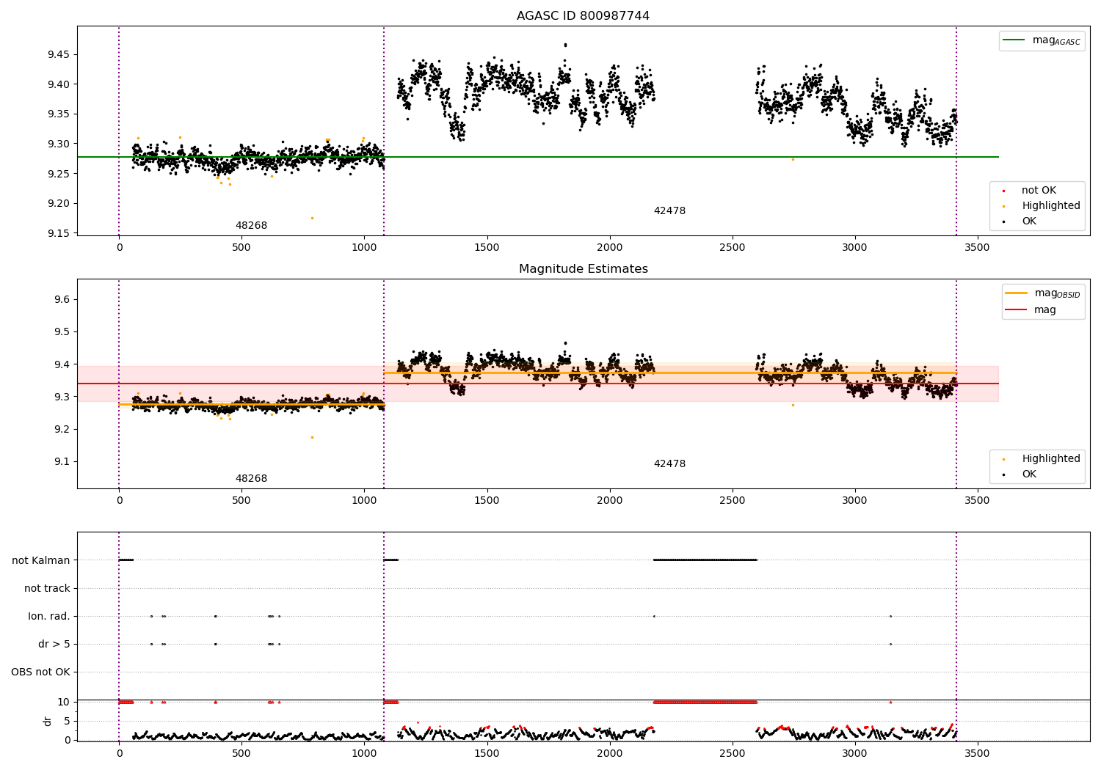Click the plot title "AGASC ID 800987744"
This screenshot has height=770, width=1101.
pyautogui.click(x=583, y=16)
